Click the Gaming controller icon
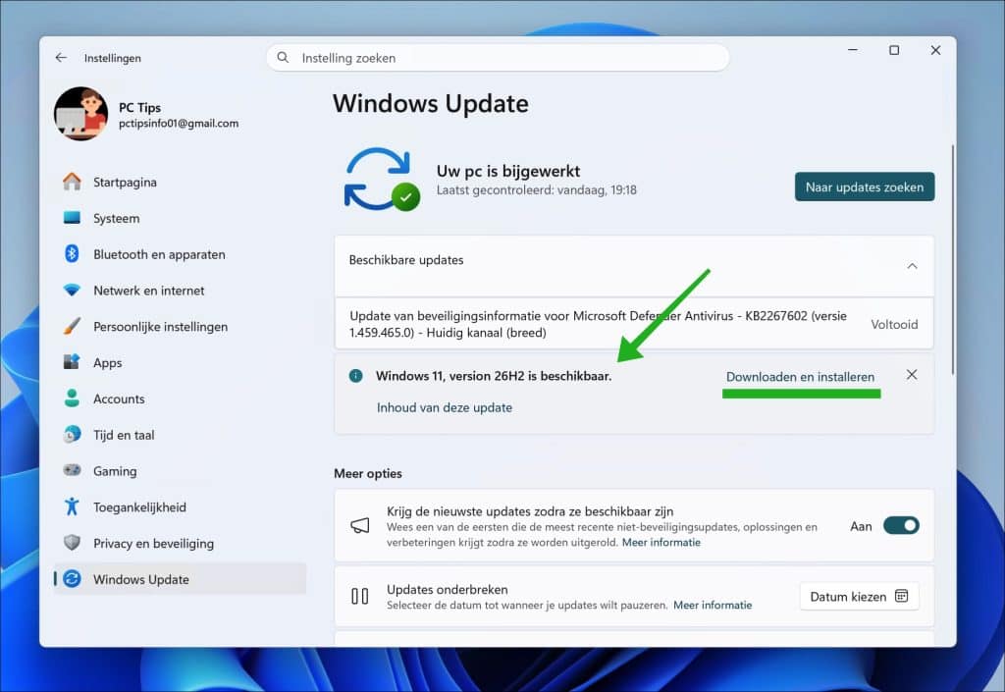Screen dimensions: 1005x692 pos(72,470)
